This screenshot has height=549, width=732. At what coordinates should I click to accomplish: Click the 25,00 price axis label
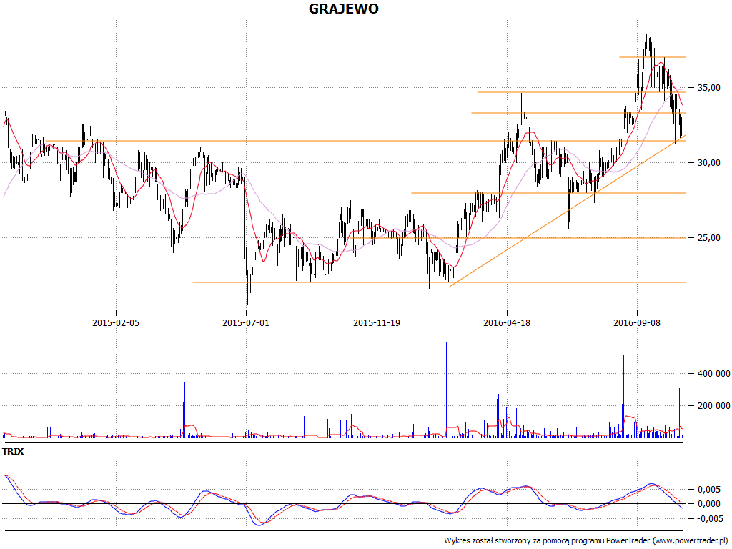pos(709,238)
